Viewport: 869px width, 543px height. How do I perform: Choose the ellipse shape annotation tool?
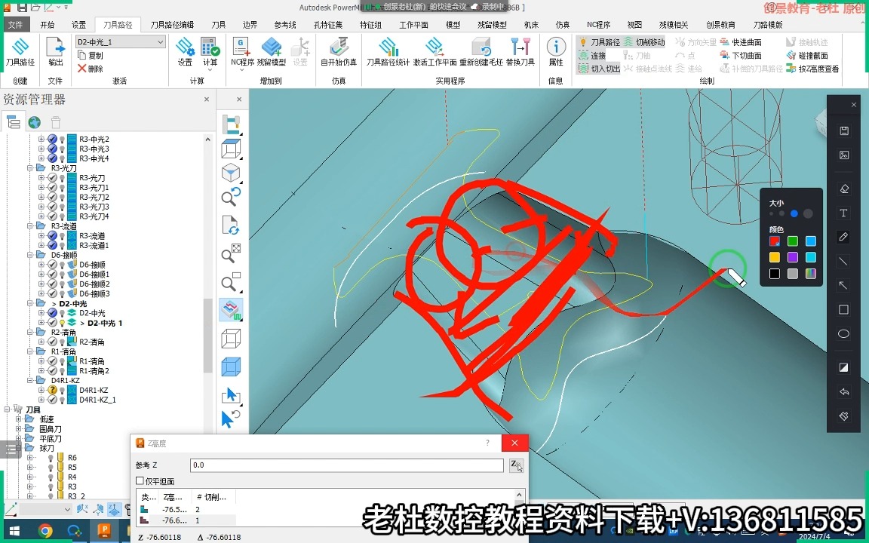pos(843,333)
